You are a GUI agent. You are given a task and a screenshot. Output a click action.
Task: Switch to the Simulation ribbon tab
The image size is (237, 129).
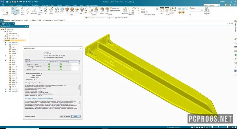(x=35, y=5)
